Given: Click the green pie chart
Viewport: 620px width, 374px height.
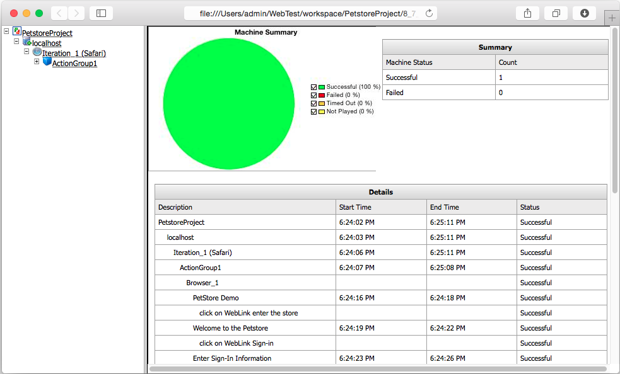Looking at the screenshot, I should (x=228, y=104).
